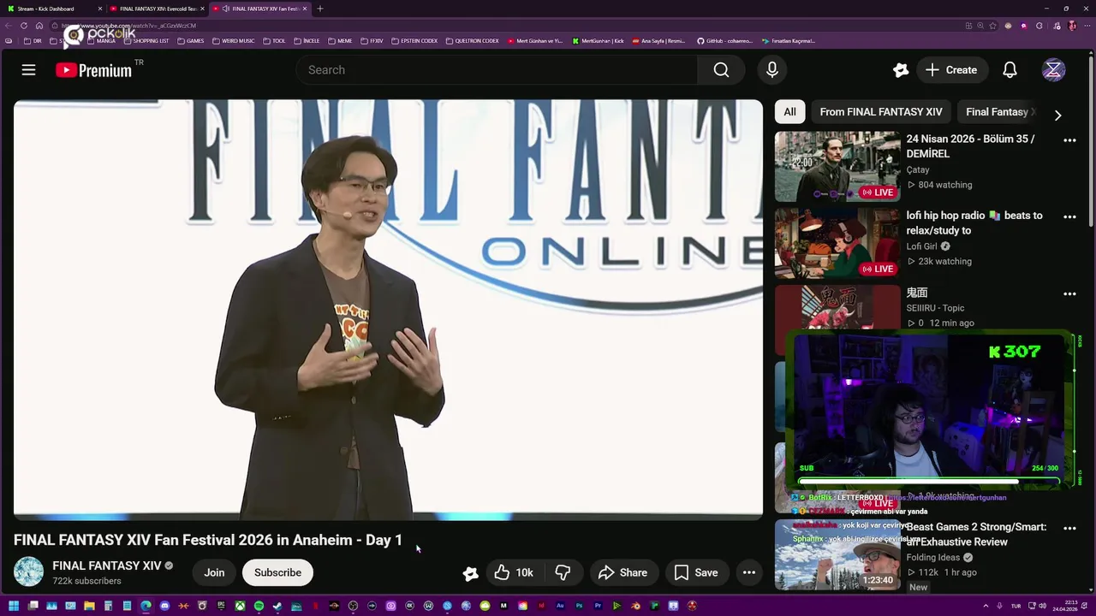Open Spotify from the taskbar

(259, 606)
